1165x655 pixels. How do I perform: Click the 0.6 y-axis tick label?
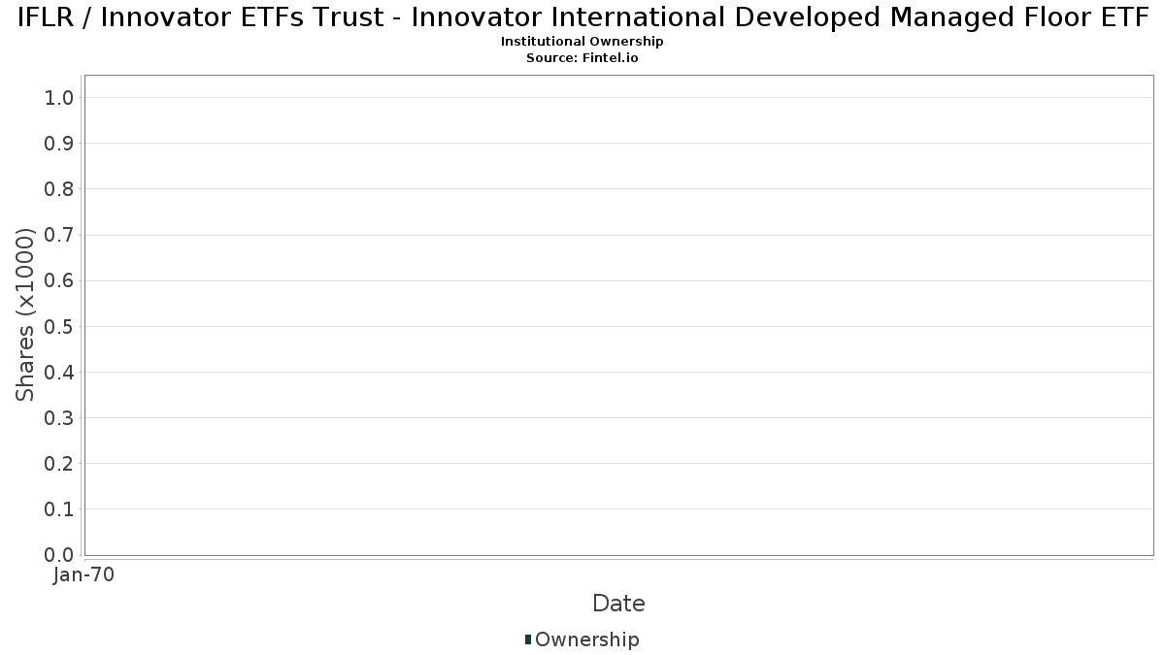coord(59,280)
